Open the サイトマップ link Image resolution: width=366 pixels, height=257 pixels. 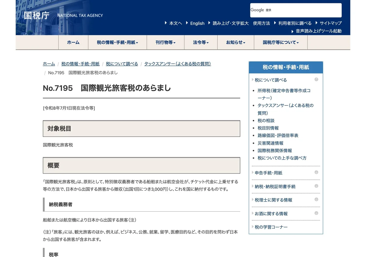(331, 23)
